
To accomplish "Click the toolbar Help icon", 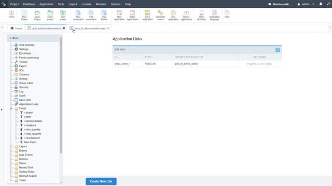I will tap(227, 14).
